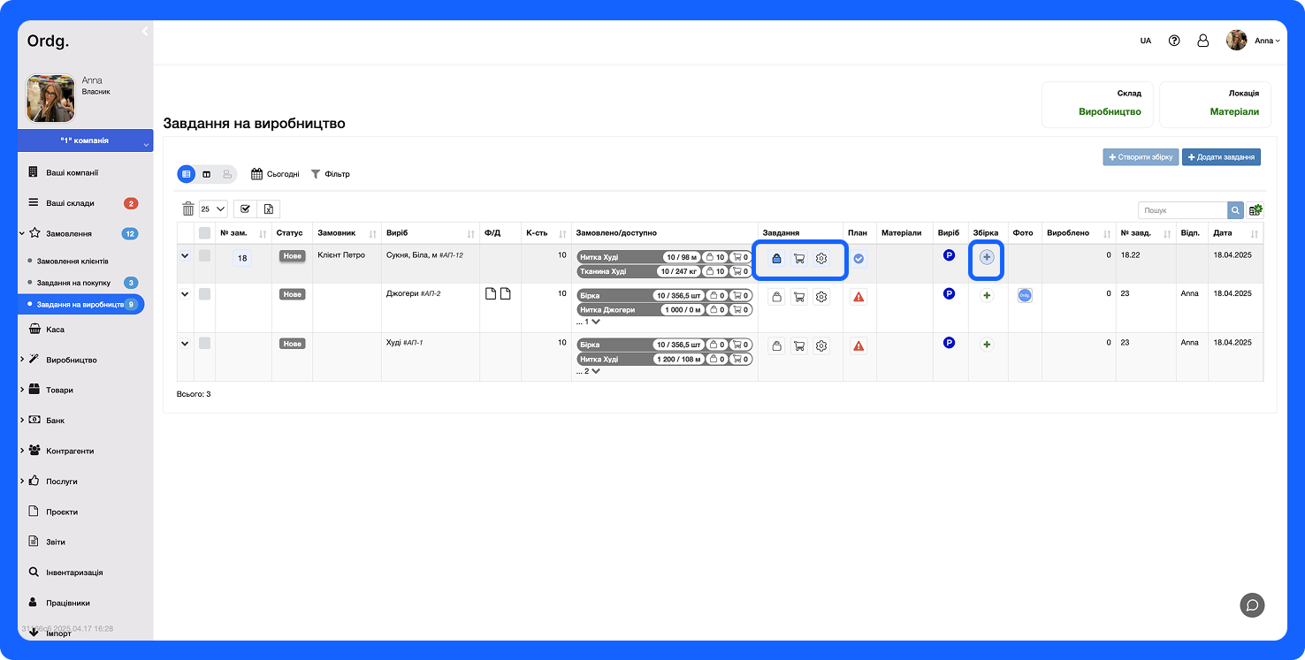Image resolution: width=1305 pixels, height=660 pixels.
Task: Click the red warning icon in the Джогери row
Action: (x=859, y=297)
